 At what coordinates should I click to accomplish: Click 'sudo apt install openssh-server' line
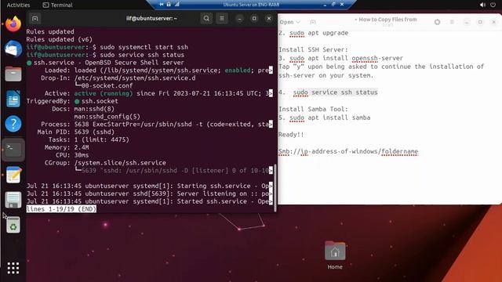346,58
